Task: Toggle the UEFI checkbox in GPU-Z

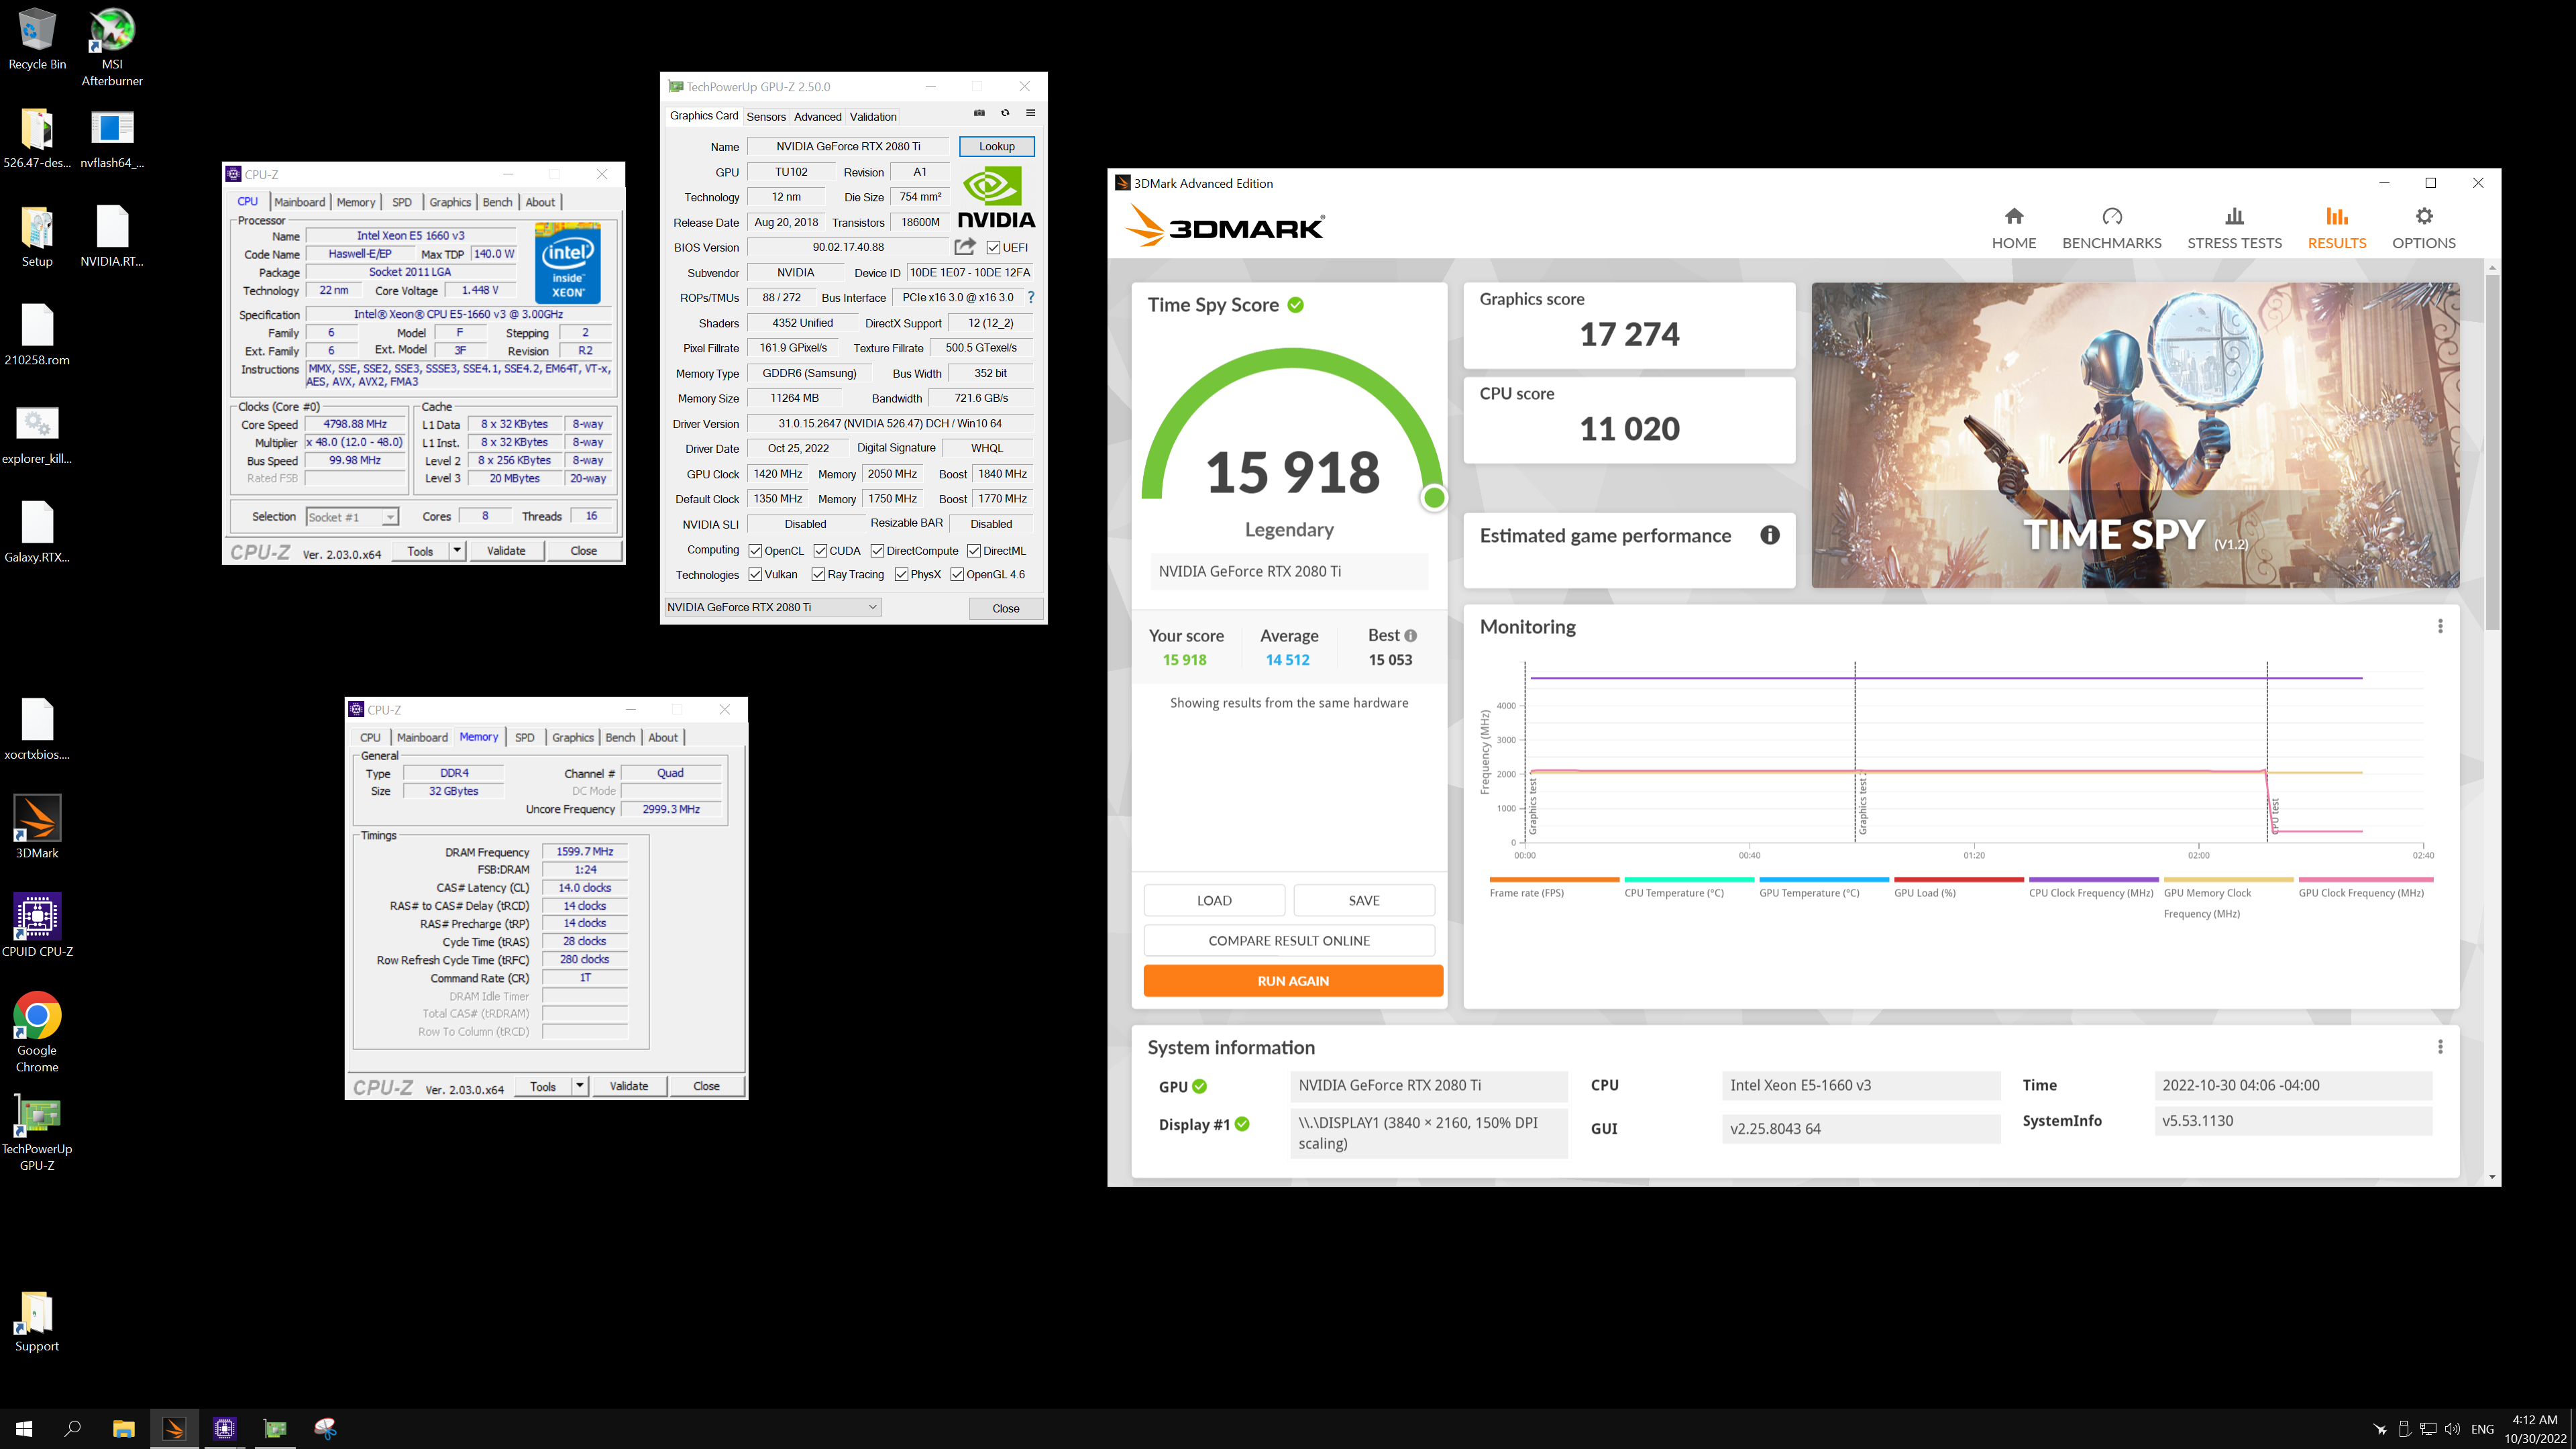Action: point(993,247)
